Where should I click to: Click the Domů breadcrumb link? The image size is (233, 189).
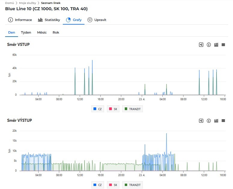pyautogui.click(x=10, y=3)
